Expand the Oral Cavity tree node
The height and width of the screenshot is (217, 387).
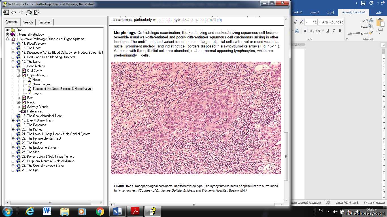pos(18,71)
